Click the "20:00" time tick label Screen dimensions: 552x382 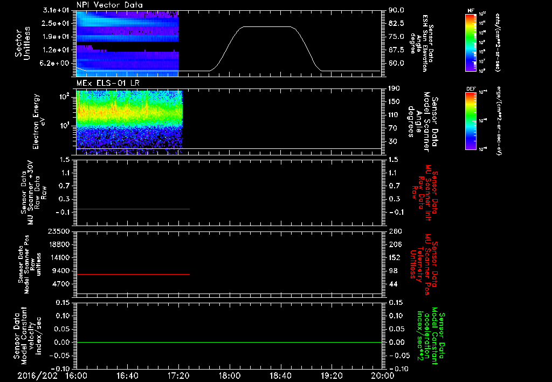click(382, 376)
